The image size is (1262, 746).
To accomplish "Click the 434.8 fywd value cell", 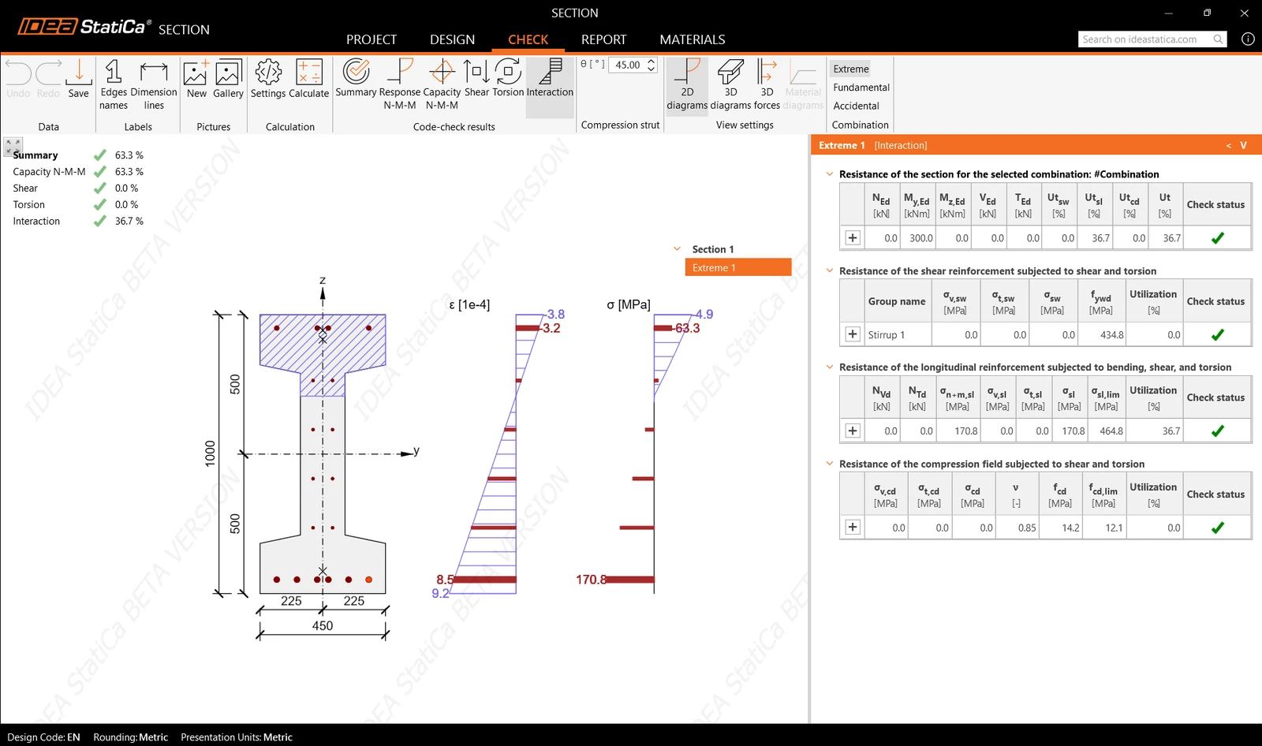I will pos(1101,334).
